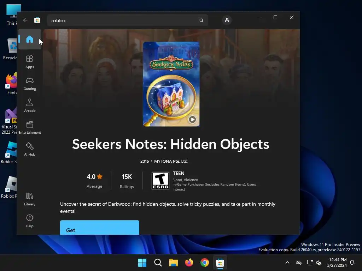The image size is (362, 271).
Task: Select the This PC desktop icon
Action: 12,14
